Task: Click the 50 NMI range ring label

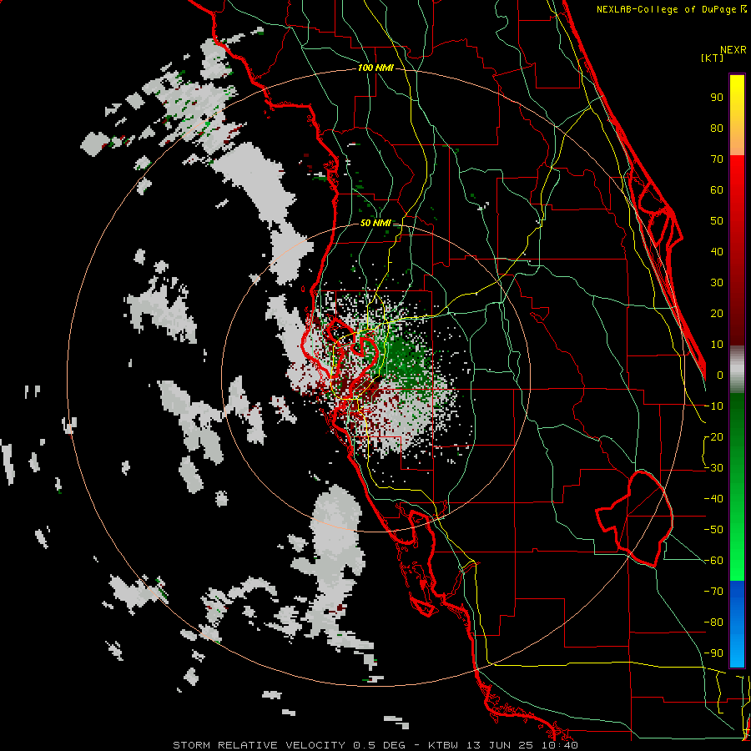Action: pos(375,223)
